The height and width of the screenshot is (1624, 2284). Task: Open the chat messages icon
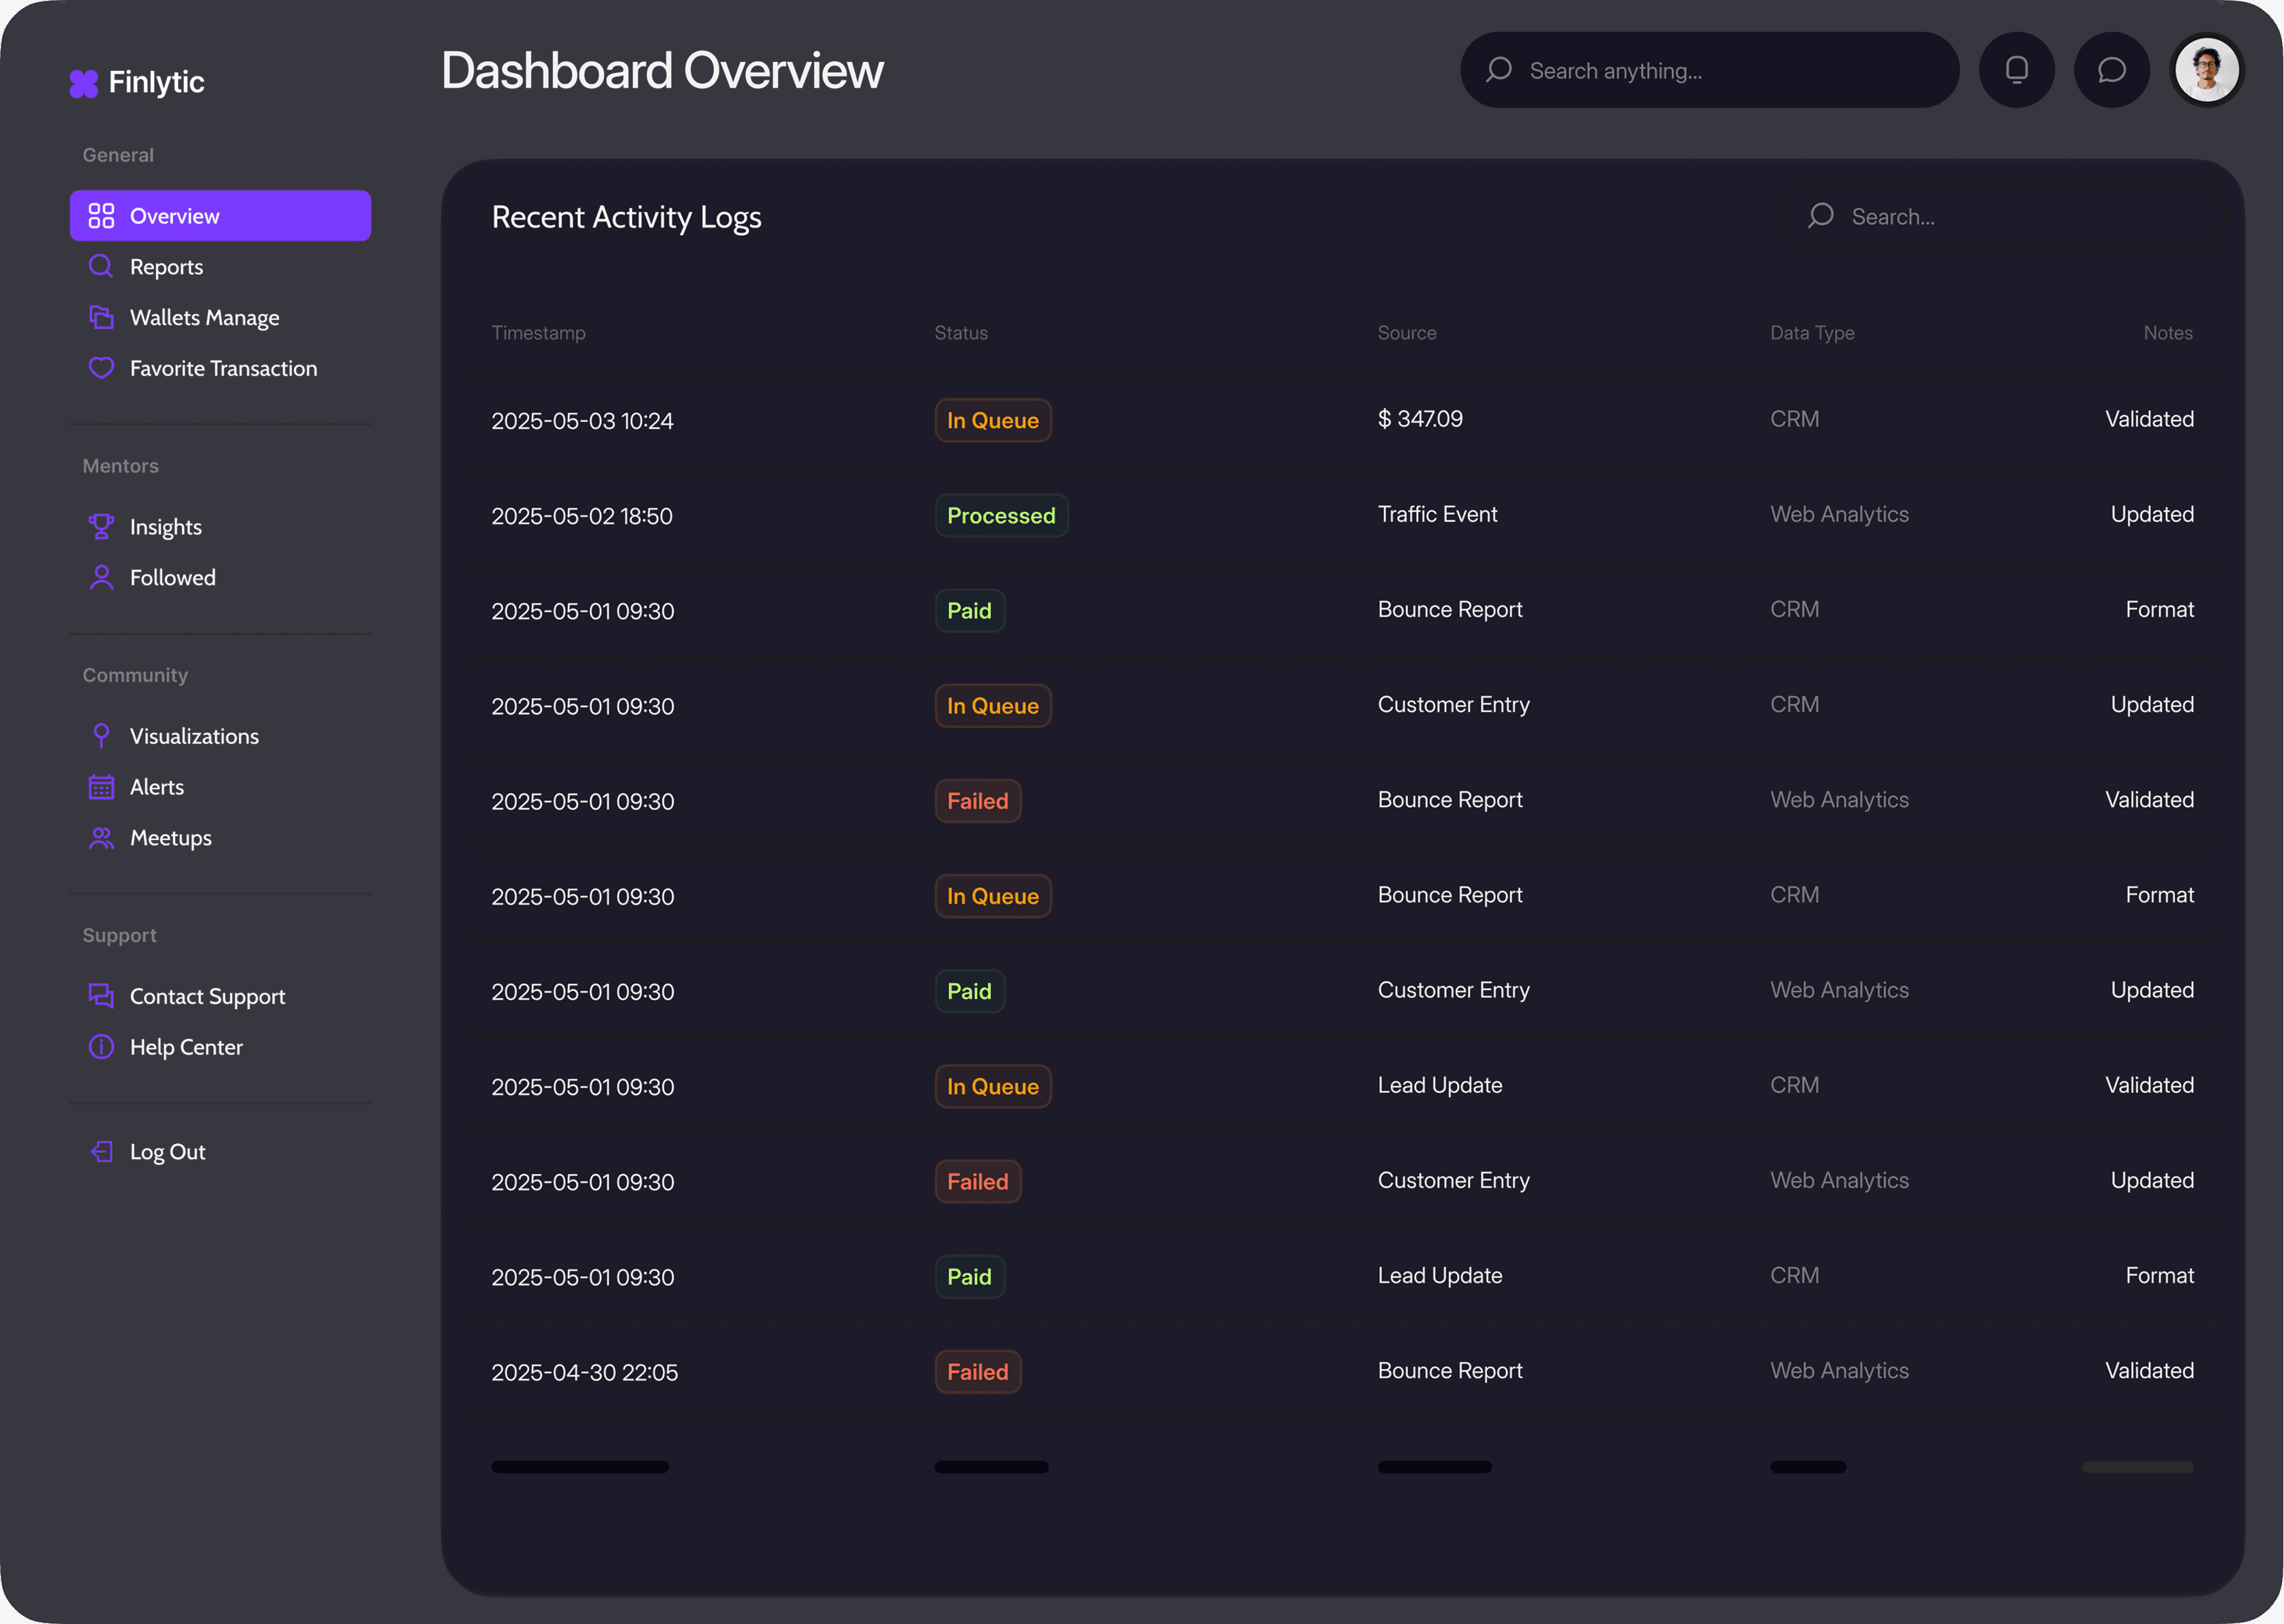tap(2111, 70)
